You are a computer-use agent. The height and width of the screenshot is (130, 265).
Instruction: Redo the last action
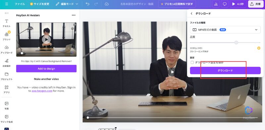click(x=96, y=4)
